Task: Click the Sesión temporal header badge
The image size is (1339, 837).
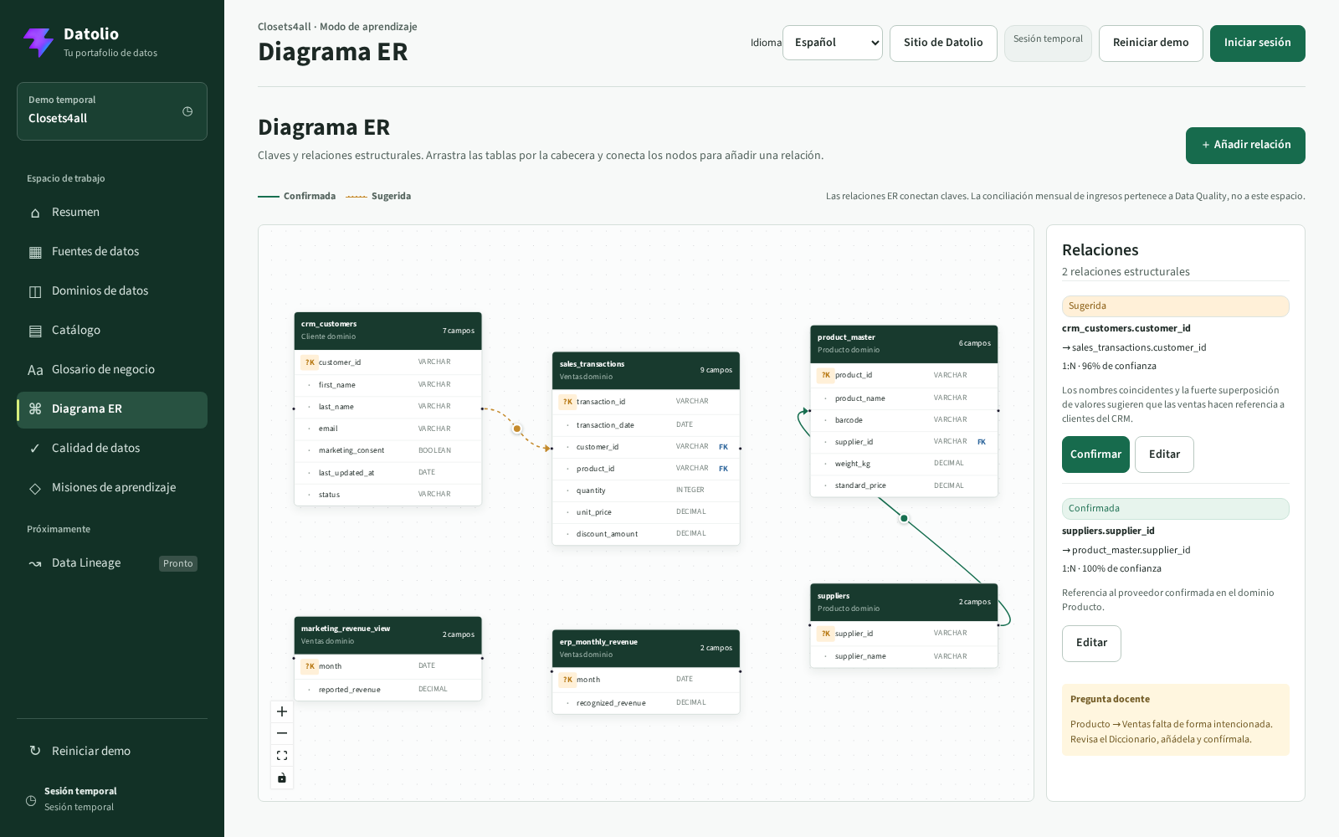Action: point(1048,43)
